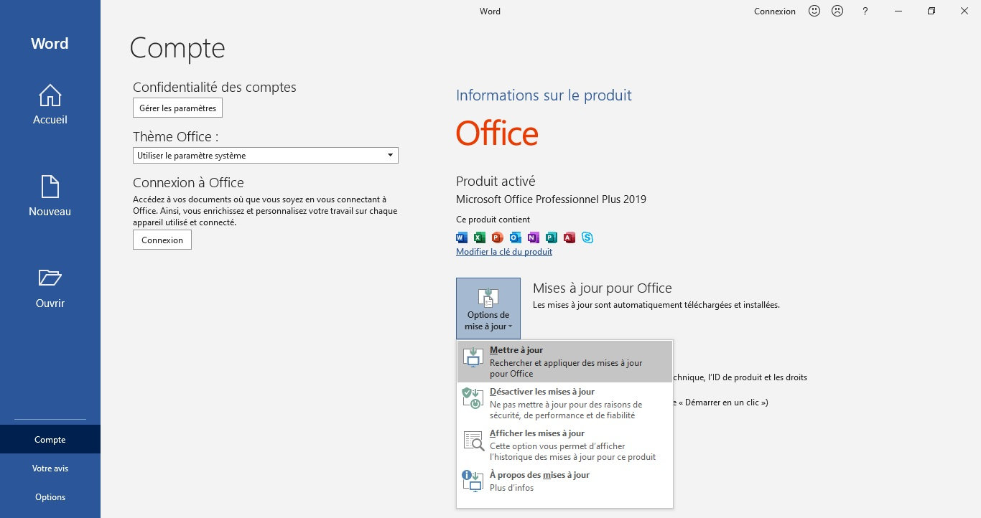This screenshot has height=518, width=981.
Task: Click the question mark help icon
Action: [x=865, y=11]
